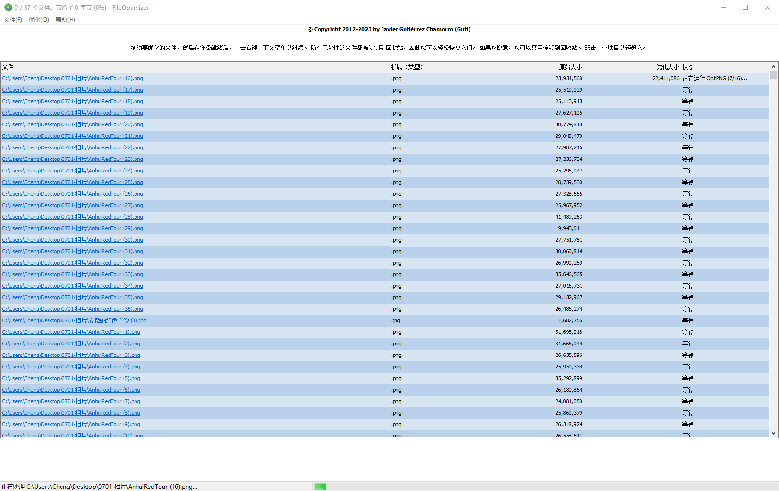This screenshot has width=779, height=491.
Task: Open the 帮助(H) menu
Action: pos(65,20)
